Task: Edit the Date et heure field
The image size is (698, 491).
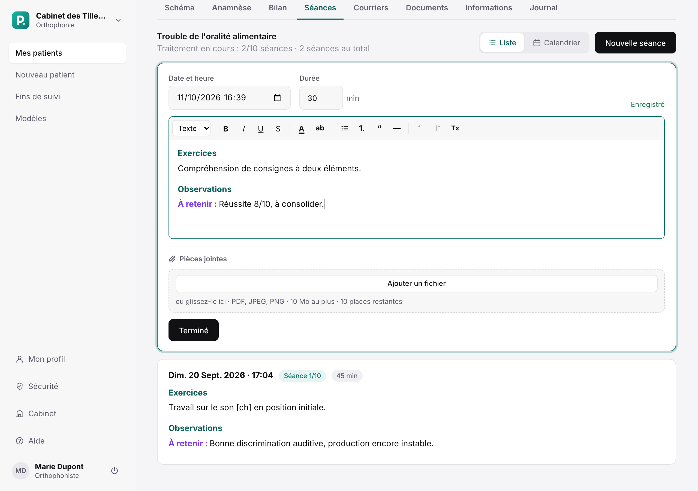Action: pyautogui.click(x=230, y=98)
